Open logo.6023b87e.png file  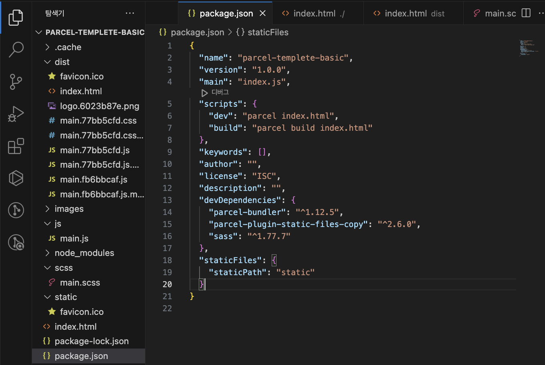tap(89, 106)
